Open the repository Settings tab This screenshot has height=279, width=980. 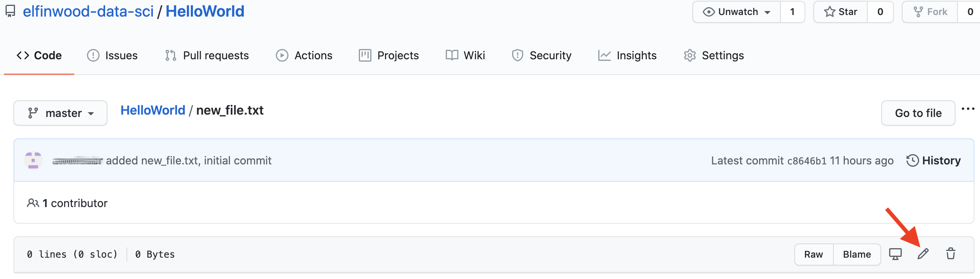coord(714,55)
